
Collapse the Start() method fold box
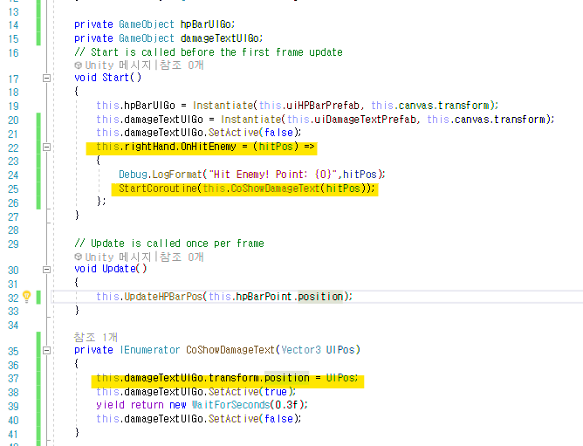(x=46, y=78)
